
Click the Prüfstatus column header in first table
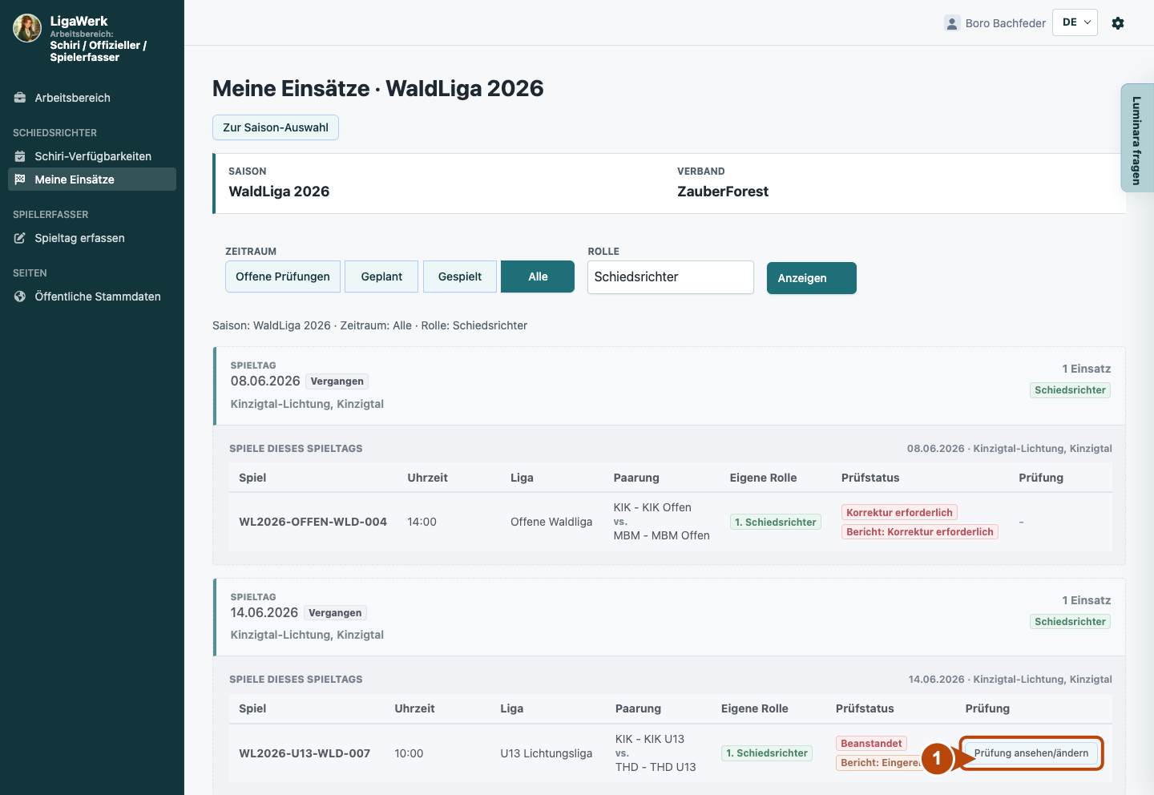click(870, 478)
